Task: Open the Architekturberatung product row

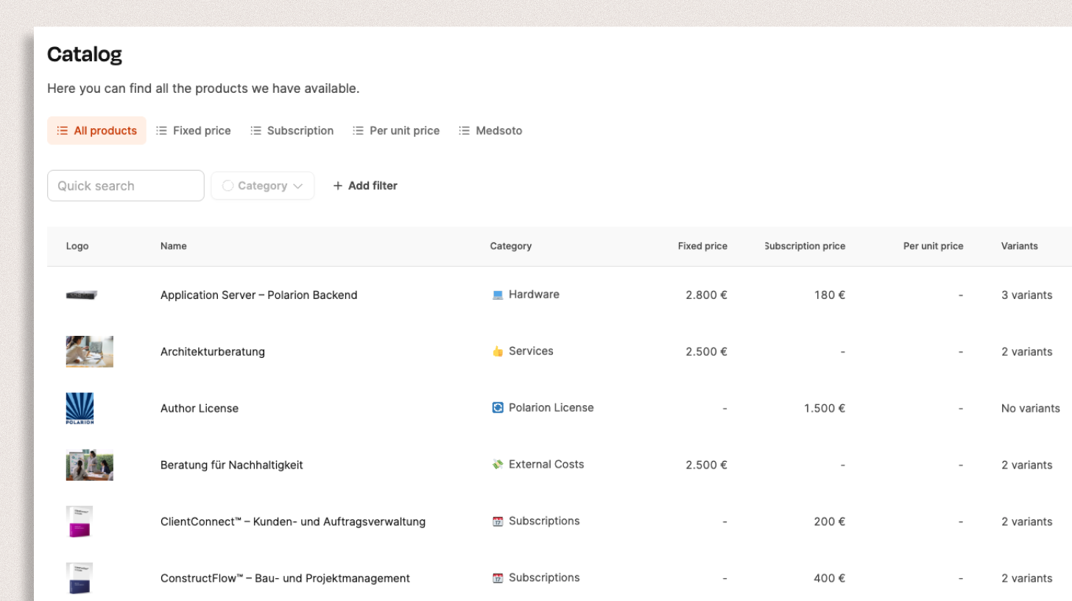Action: pos(560,351)
